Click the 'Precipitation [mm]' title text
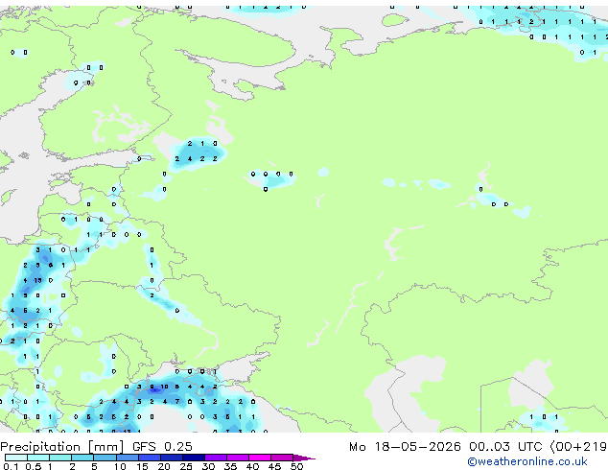Screen dimensions: 608x470 [62, 447]
